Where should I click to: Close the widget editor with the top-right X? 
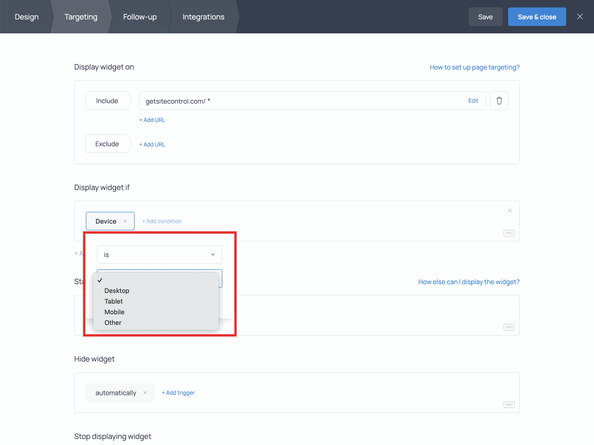[580, 16]
